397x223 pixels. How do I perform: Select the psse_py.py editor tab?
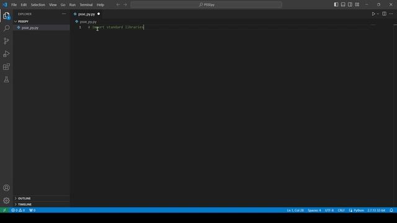coord(86,14)
